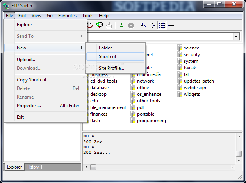Open the Go menu
The image size is (246, 183).
pyautogui.click(x=50, y=16)
